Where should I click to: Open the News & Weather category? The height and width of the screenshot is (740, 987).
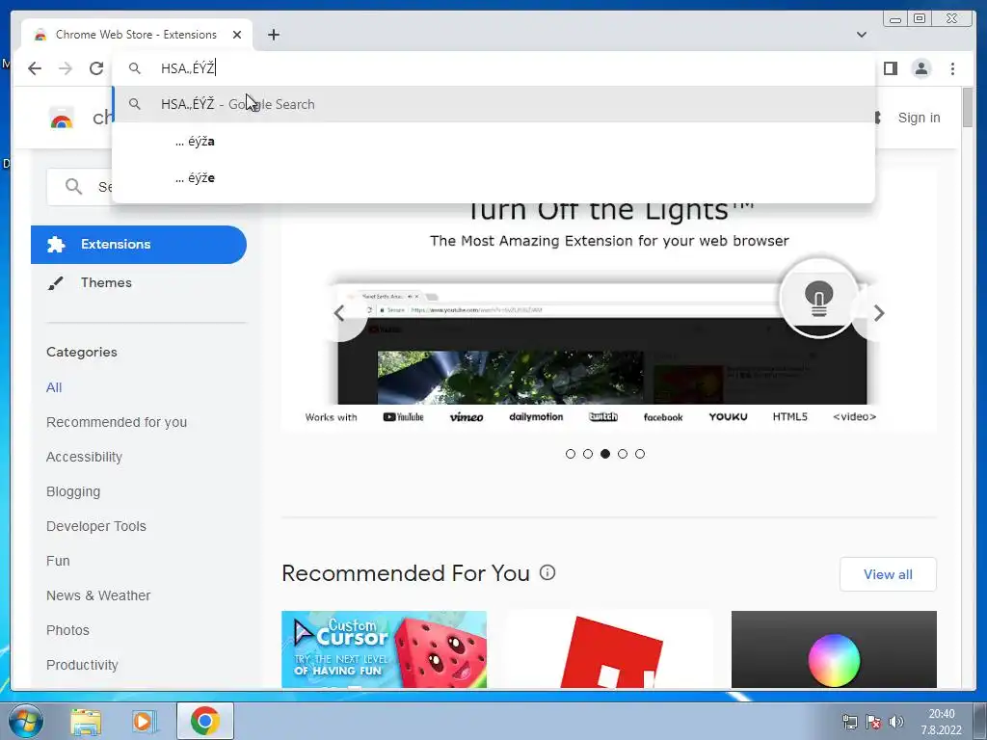[x=98, y=595]
